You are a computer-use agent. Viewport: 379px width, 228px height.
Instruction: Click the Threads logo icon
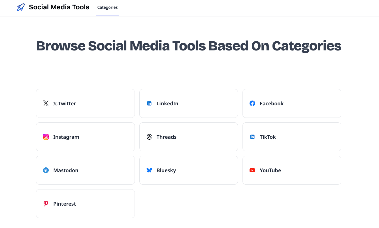click(149, 137)
